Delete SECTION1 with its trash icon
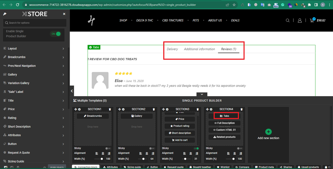The width and height of the screenshot is (333, 169). click(110, 109)
